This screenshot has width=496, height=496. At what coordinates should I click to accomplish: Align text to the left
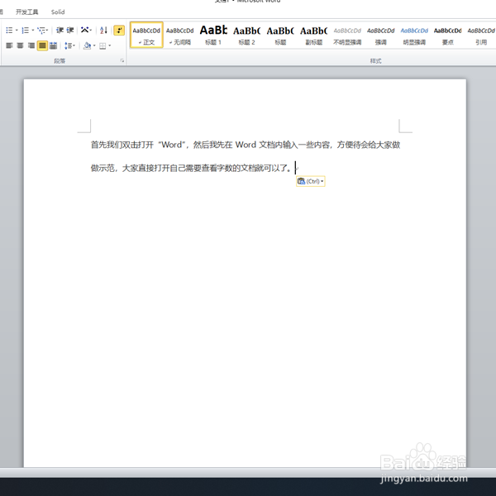coord(9,45)
